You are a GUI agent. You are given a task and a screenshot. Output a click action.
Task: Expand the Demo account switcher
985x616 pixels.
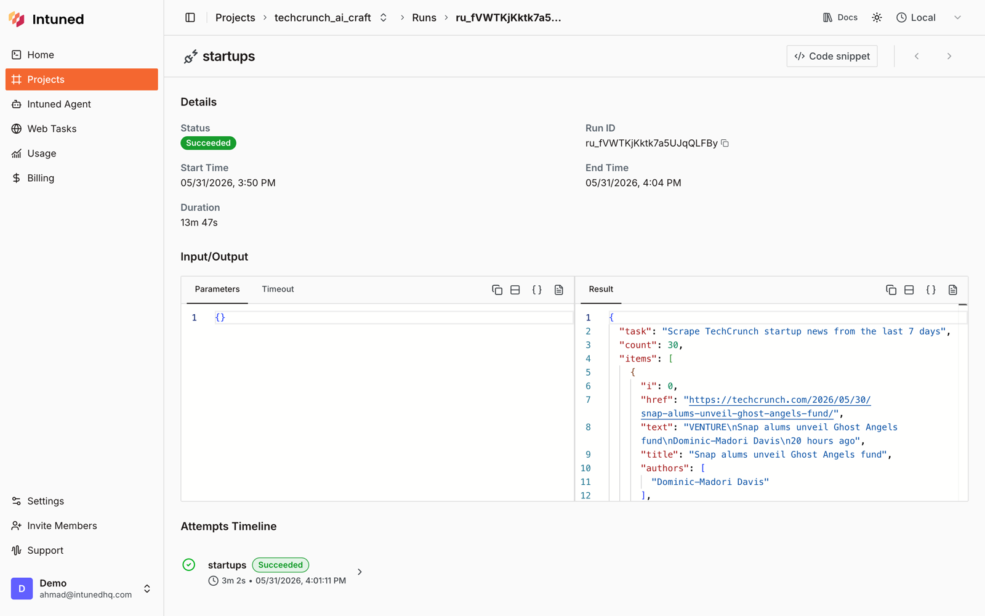147,589
